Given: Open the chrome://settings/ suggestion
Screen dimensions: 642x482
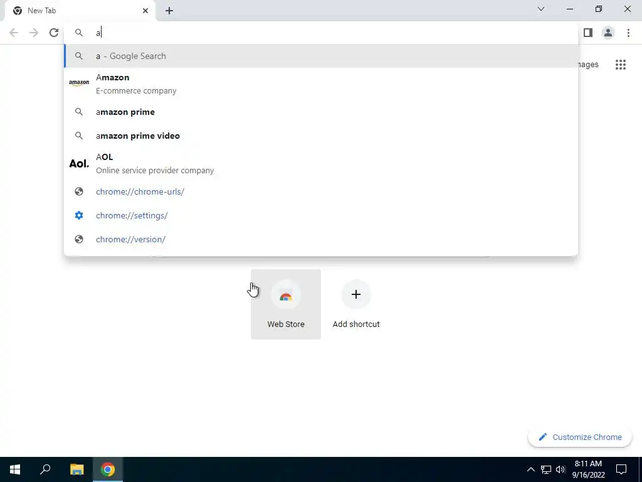Looking at the screenshot, I should (x=321, y=215).
